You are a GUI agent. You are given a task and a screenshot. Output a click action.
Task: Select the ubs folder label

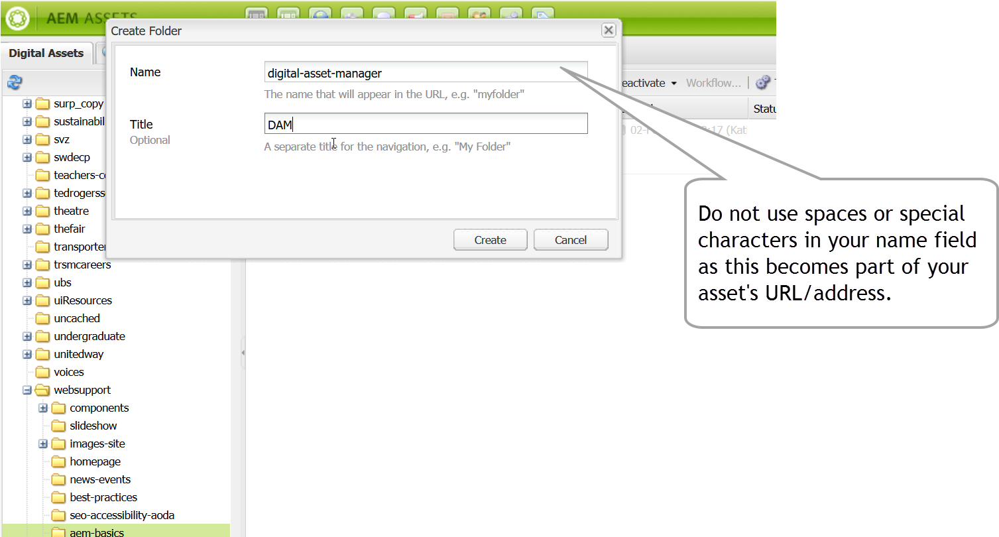tap(62, 282)
